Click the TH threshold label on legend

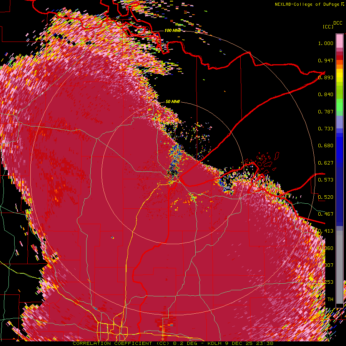point(330,299)
